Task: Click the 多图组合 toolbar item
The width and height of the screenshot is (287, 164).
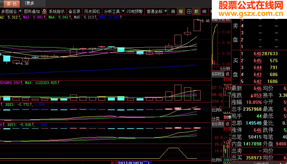Action: pos(9,12)
